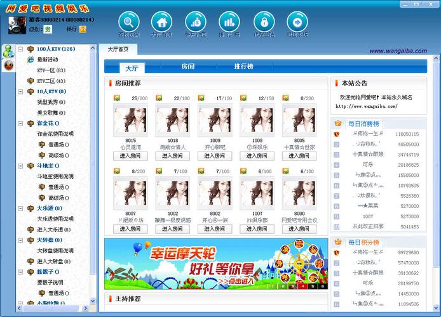Collapse the 诈金花 tree node
Viewport: 441px width, 317px height.
(x=20, y=123)
